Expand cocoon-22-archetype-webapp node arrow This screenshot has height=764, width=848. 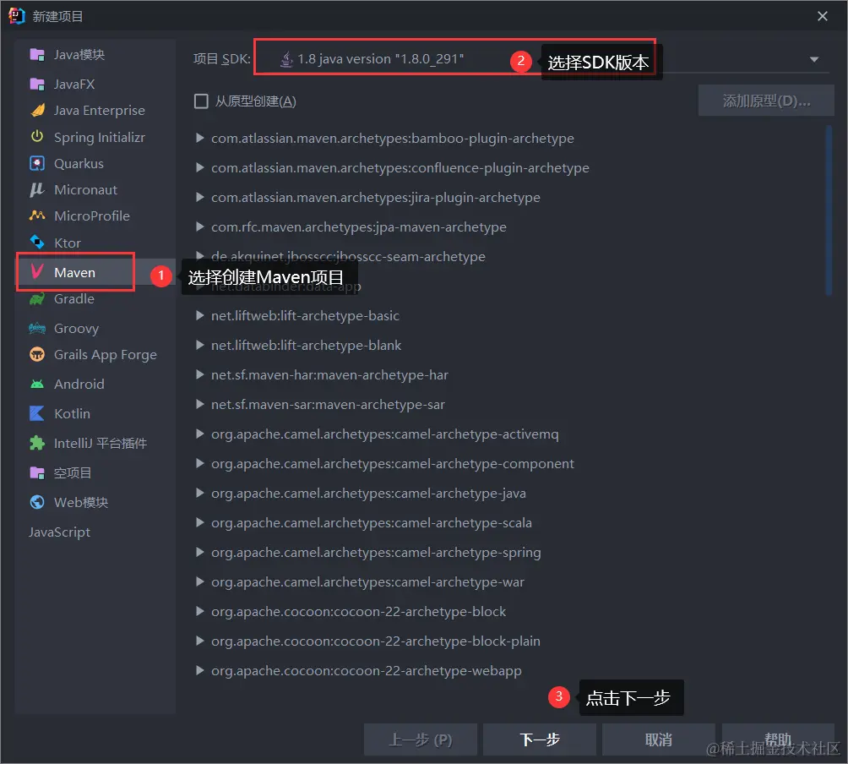coord(199,670)
